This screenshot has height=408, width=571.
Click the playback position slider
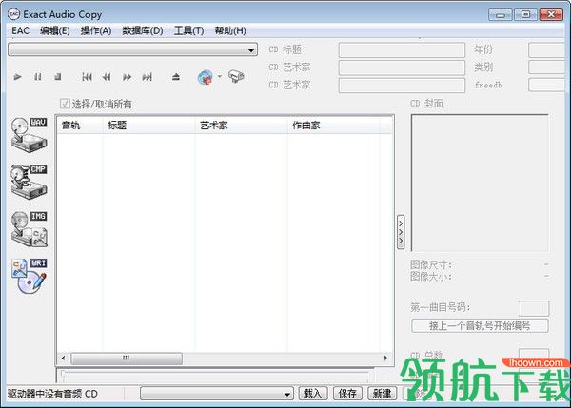point(217,377)
